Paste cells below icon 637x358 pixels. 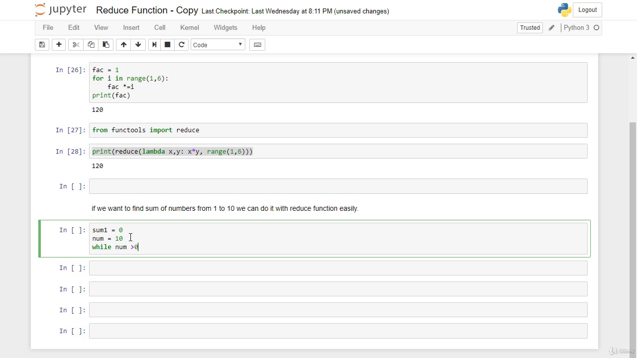[x=106, y=45]
